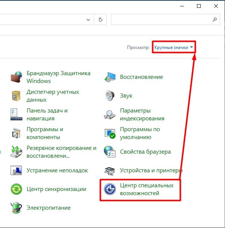The width and height of the screenshot is (225, 228).
Task: Open the Ease of Access Center blue icon
Action: pos(110,189)
